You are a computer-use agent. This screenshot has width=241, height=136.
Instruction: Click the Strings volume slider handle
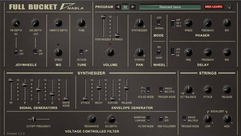(117, 36)
